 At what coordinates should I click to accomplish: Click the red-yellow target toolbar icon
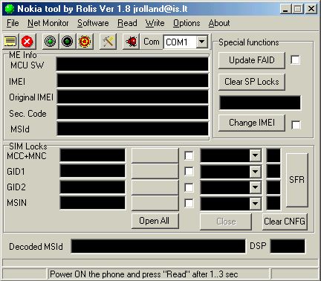click(85, 42)
